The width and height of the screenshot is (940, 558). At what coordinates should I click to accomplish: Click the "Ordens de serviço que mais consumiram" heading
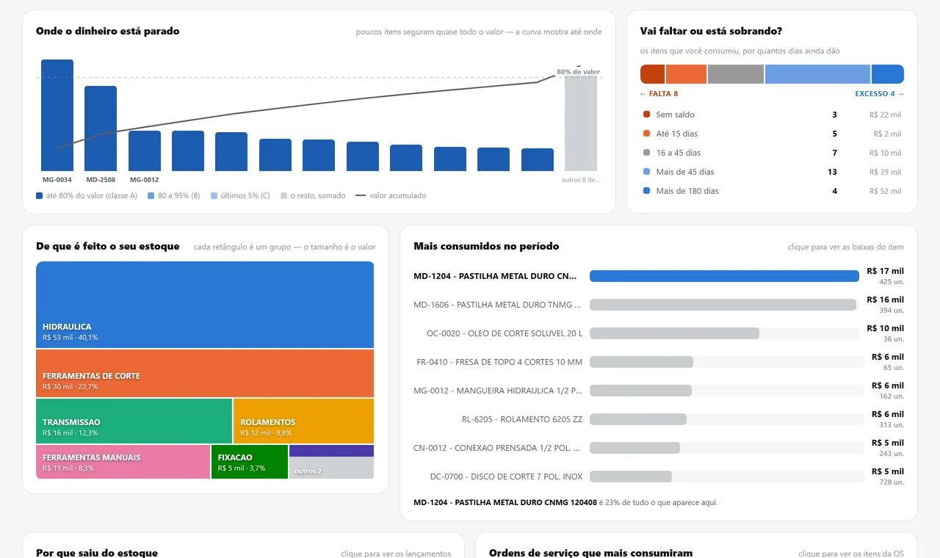pyautogui.click(x=590, y=553)
